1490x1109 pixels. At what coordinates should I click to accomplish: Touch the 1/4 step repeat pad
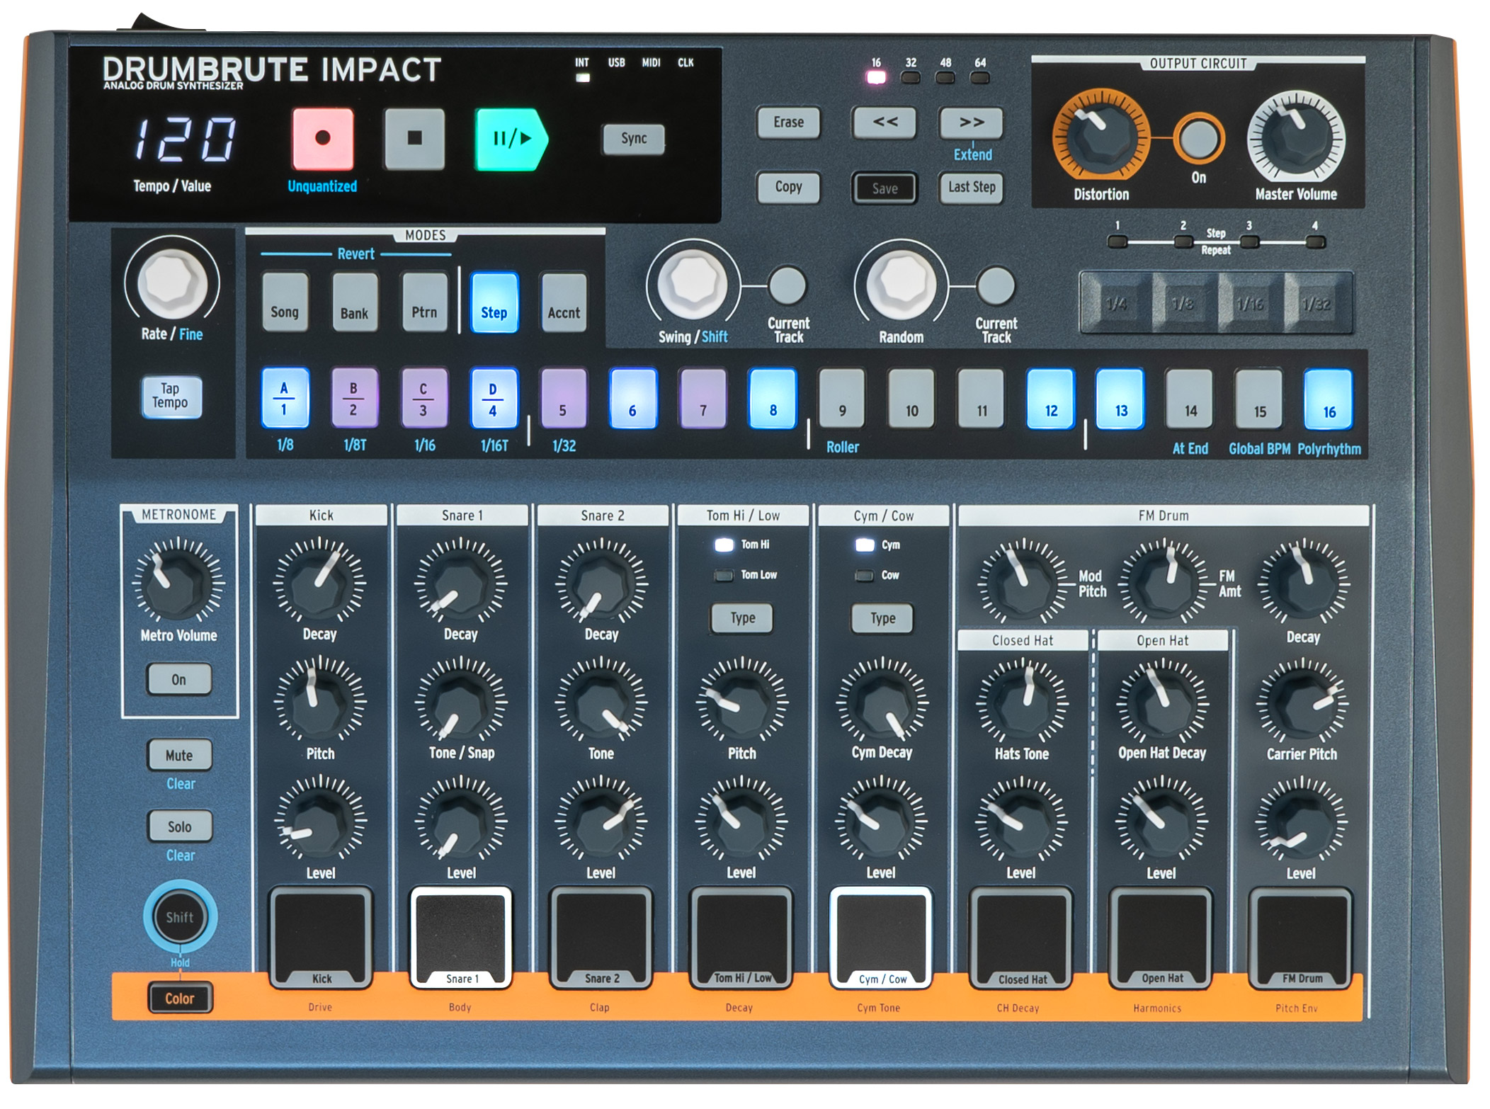(x=1117, y=303)
